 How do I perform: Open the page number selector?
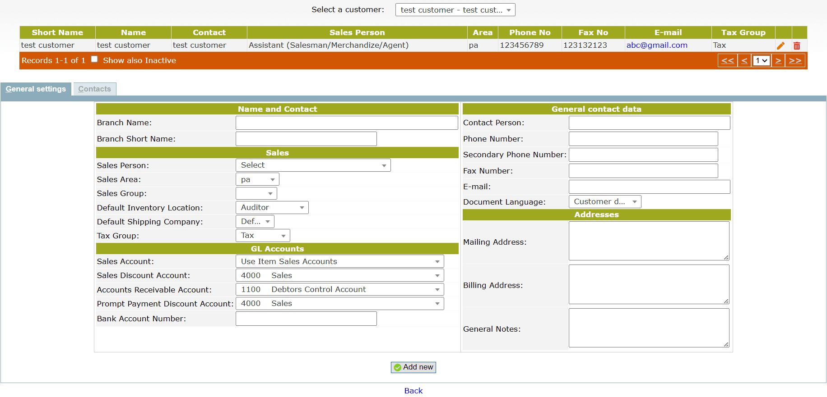click(761, 60)
